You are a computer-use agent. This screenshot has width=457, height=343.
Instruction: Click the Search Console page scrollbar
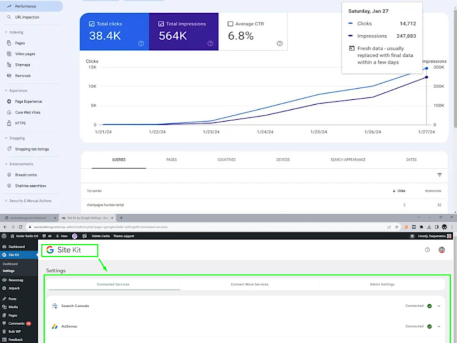tap(455, 69)
